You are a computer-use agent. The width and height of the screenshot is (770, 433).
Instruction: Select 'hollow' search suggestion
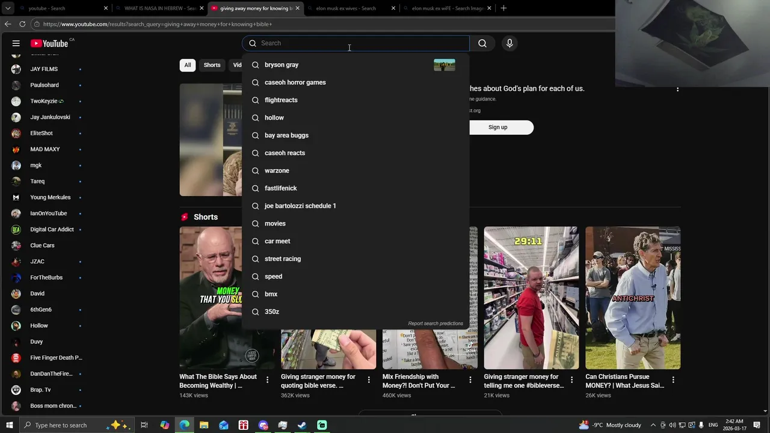(356, 118)
